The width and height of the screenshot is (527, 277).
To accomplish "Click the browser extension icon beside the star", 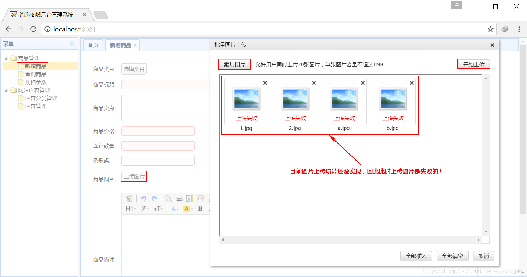I will (x=505, y=29).
